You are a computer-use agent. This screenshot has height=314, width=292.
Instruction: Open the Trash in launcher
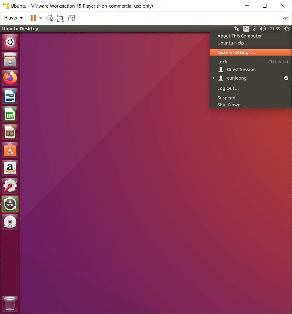10,304
